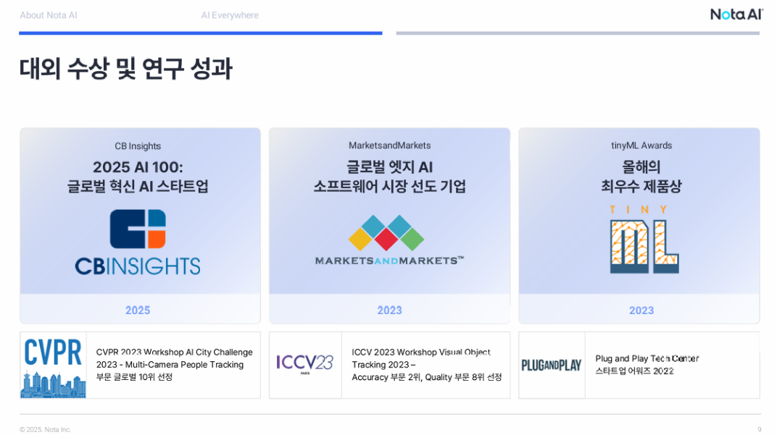Click the © 2025. Nota Inc. footer text

tap(45, 429)
